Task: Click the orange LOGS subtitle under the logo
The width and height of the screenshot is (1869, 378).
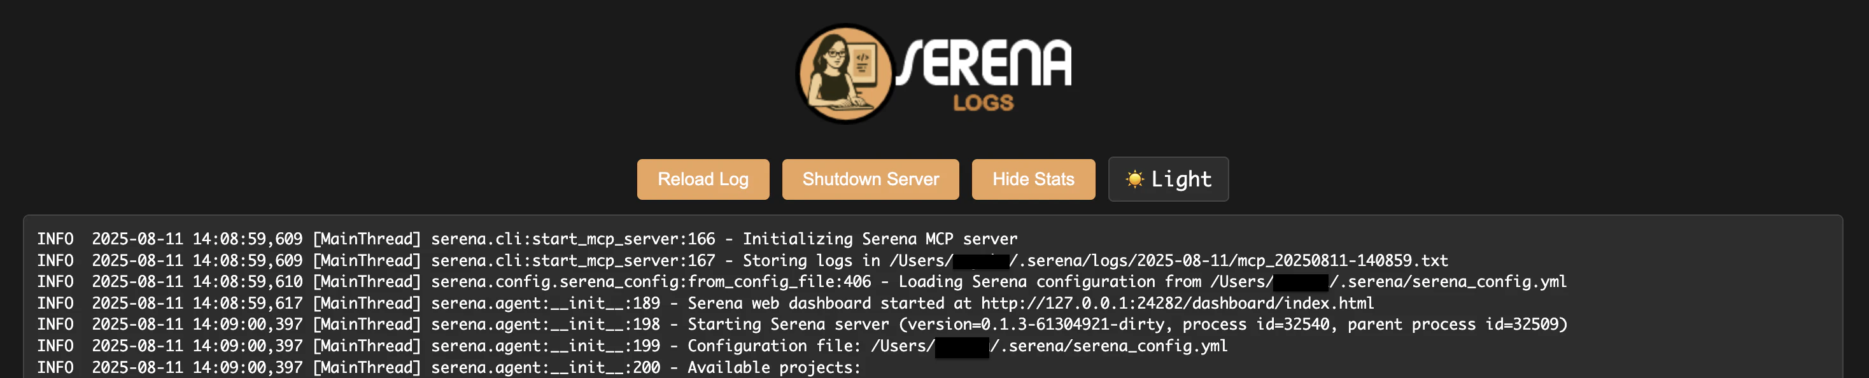Action: (983, 103)
